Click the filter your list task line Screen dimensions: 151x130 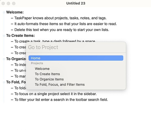(x=61, y=100)
